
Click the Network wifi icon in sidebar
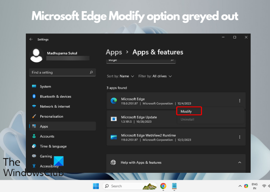coord(34,106)
